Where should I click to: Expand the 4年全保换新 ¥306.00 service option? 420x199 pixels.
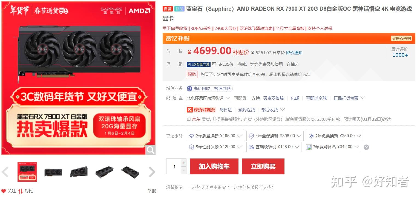click(x=275, y=136)
